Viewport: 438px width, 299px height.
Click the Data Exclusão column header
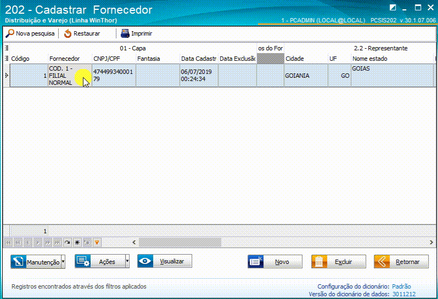pos(238,59)
